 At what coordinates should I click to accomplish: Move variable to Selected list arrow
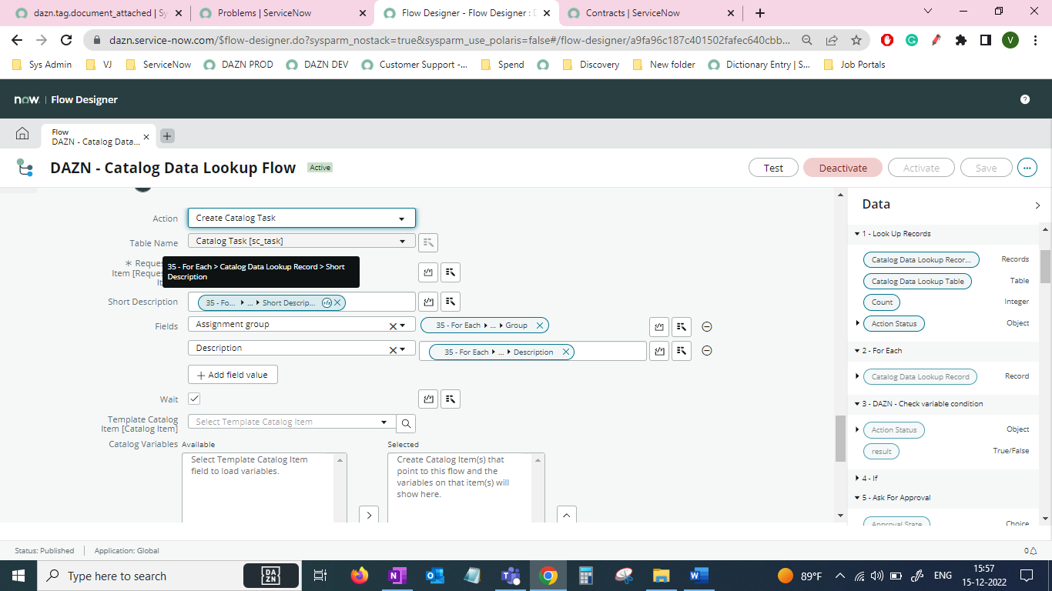(x=369, y=515)
